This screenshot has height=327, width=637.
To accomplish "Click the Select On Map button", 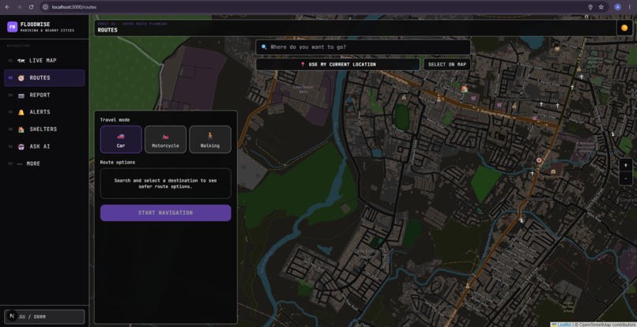I will click(x=447, y=64).
